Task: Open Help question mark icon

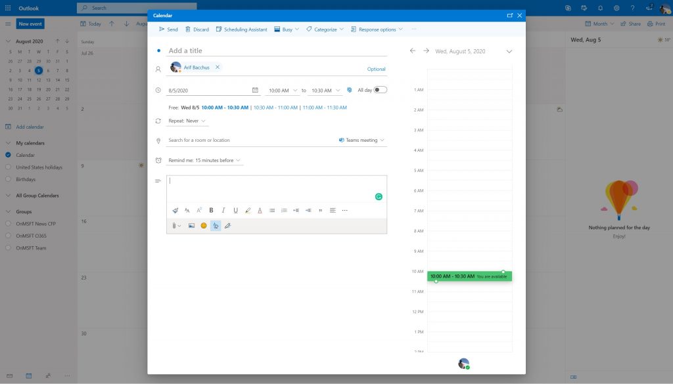Action: point(633,8)
